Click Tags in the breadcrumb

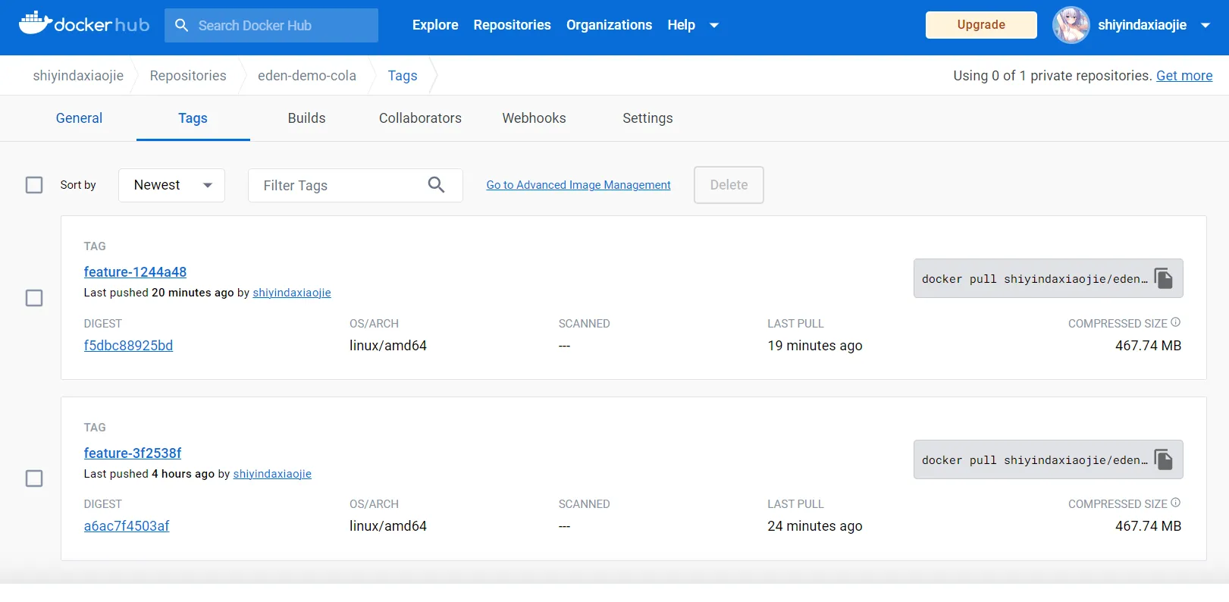(x=403, y=76)
